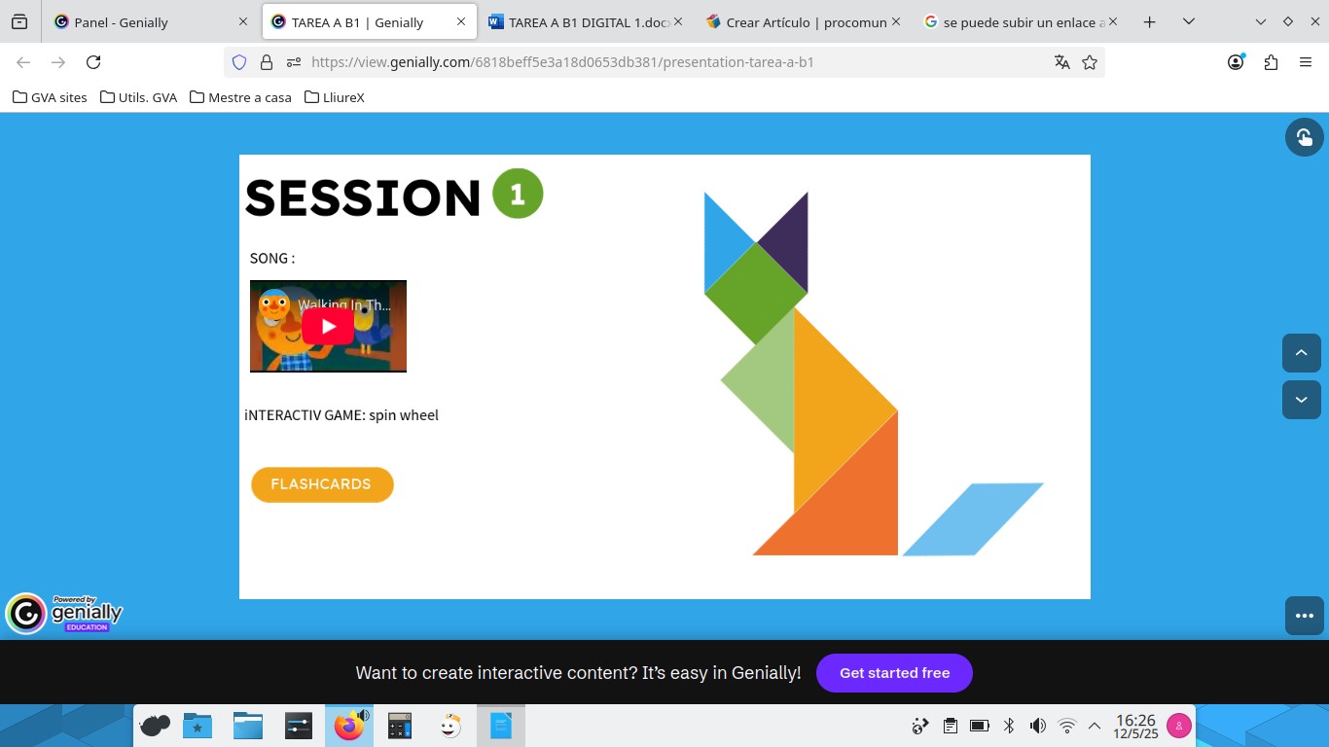The height and width of the screenshot is (747, 1329).
Task: Click the volume icon in system tray
Action: 1038,726
